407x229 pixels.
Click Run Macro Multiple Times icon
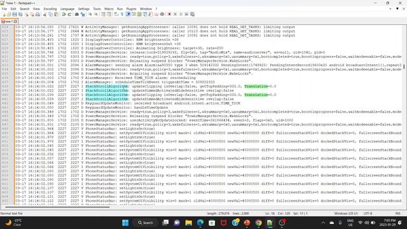point(186,14)
